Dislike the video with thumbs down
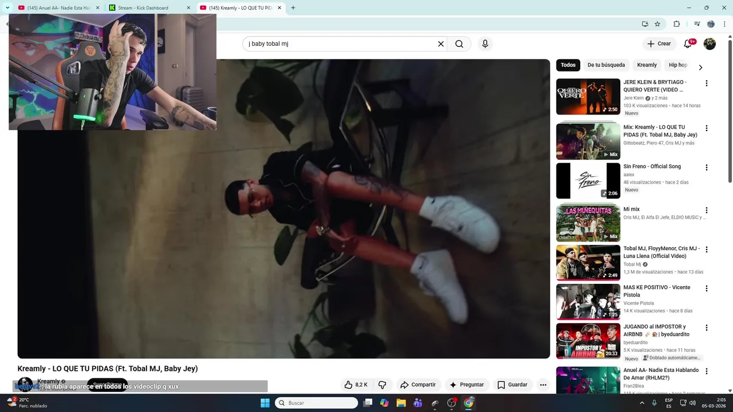The height and width of the screenshot is (412, 733). click(383, 385)
